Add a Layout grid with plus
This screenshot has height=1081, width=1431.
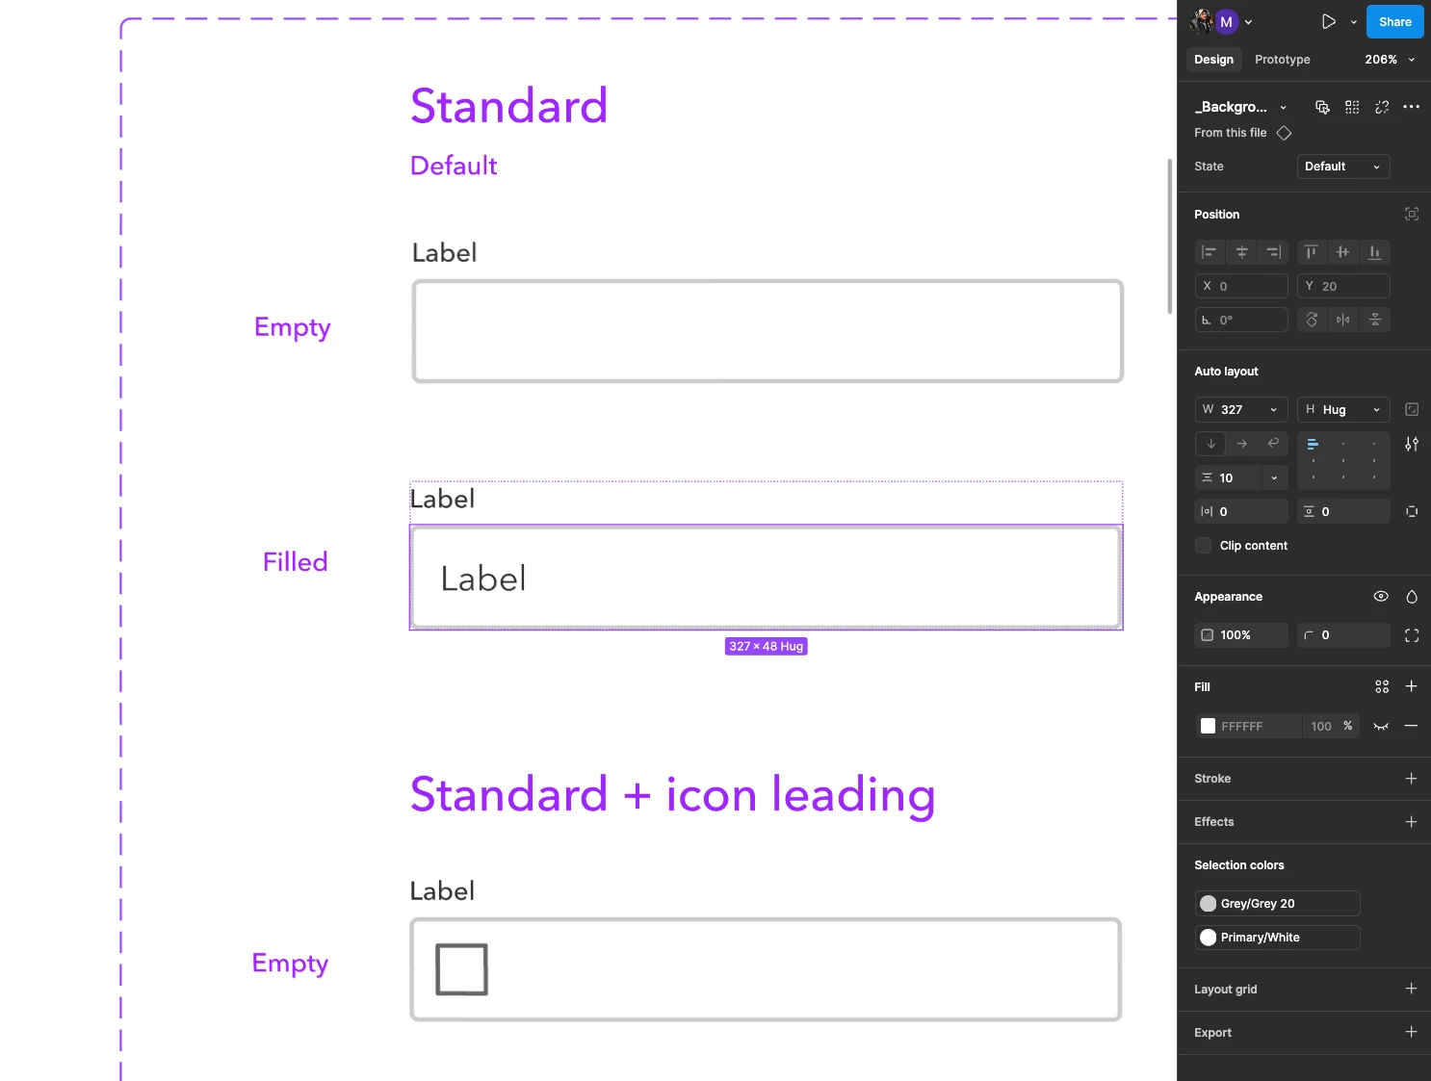tap(1412, 989)
